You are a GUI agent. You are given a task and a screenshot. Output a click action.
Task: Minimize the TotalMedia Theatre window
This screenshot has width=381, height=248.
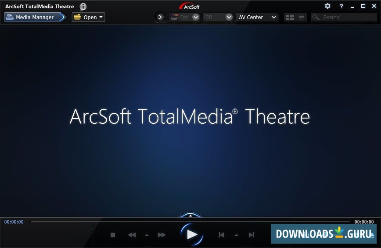coord(352,7)
